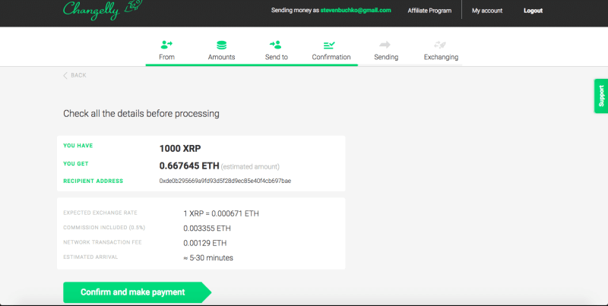The width and height of the screenshot is (608, 306).
Task: Click the 0.00129 ETH network fee value
Action: click(x=205, y=243)
